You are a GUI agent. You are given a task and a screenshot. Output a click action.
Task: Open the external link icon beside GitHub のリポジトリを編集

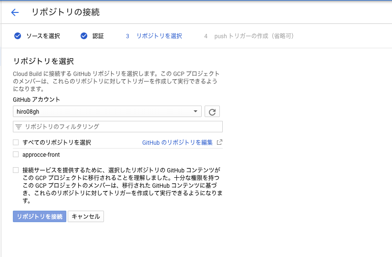click(x=219, y=142)
